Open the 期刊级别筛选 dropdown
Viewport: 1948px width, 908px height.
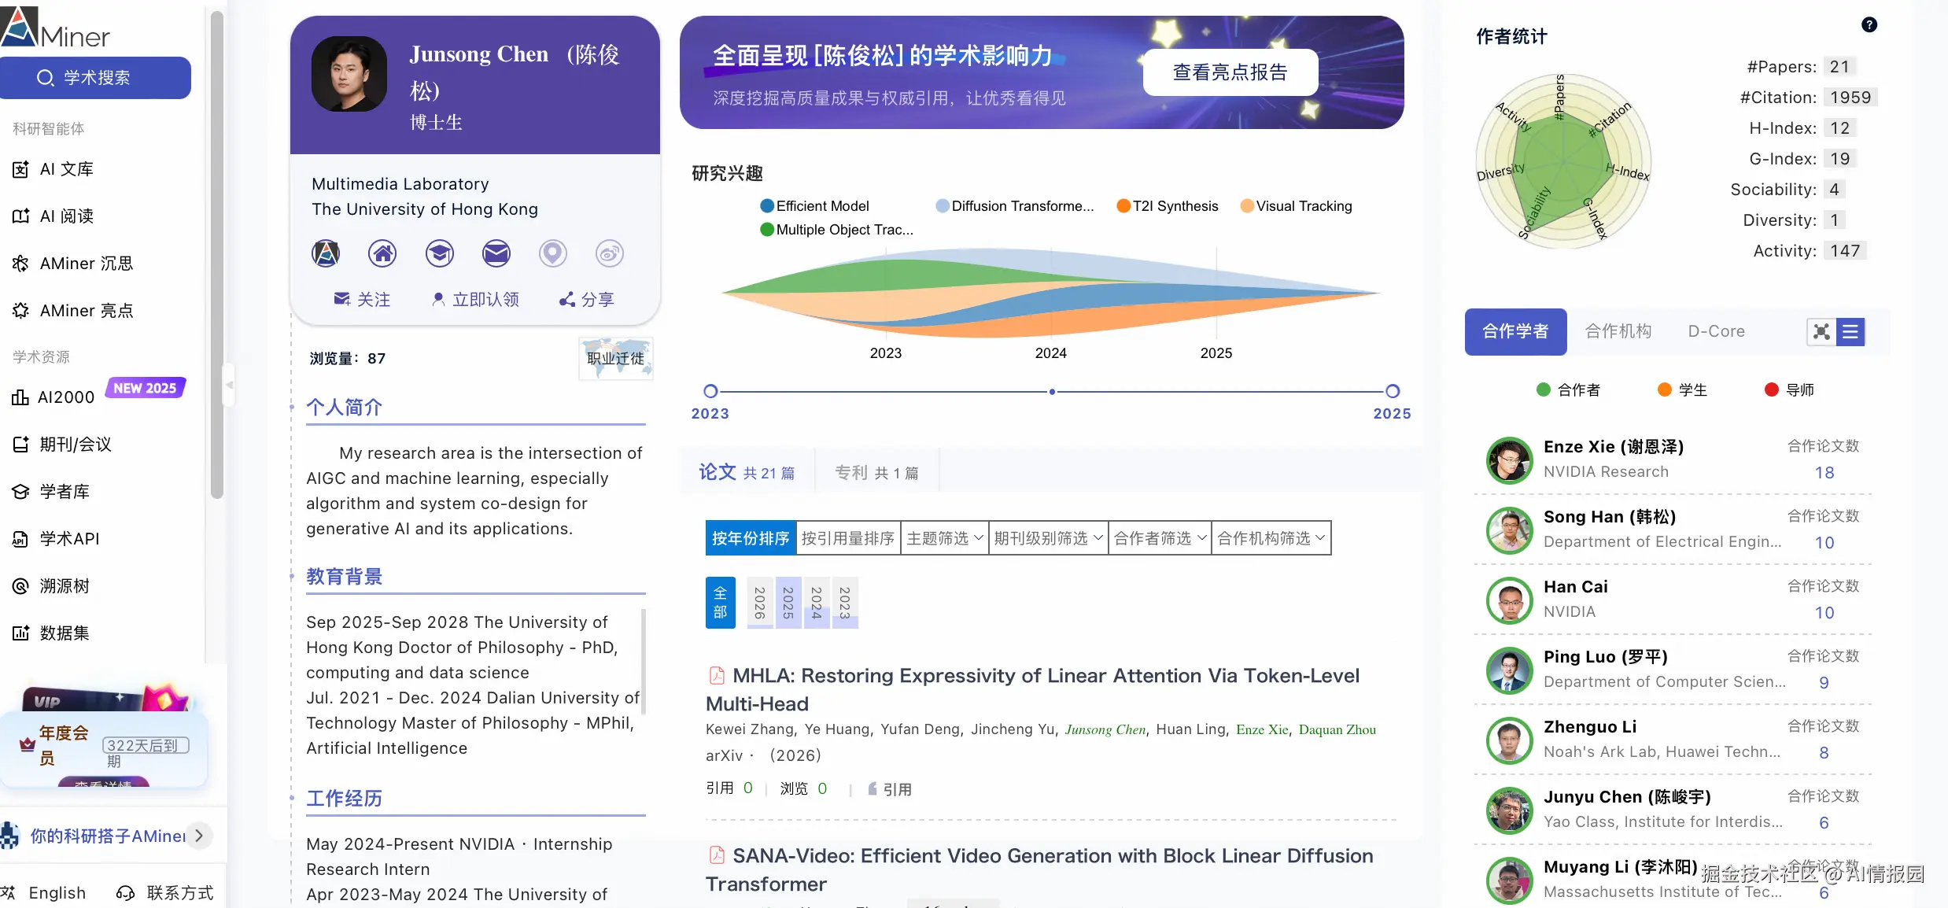pyautogui.click(x=1047, y=537)
